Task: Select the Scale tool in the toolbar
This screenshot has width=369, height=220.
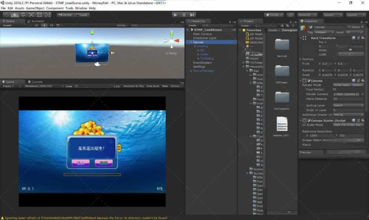Action: [31, 15]
